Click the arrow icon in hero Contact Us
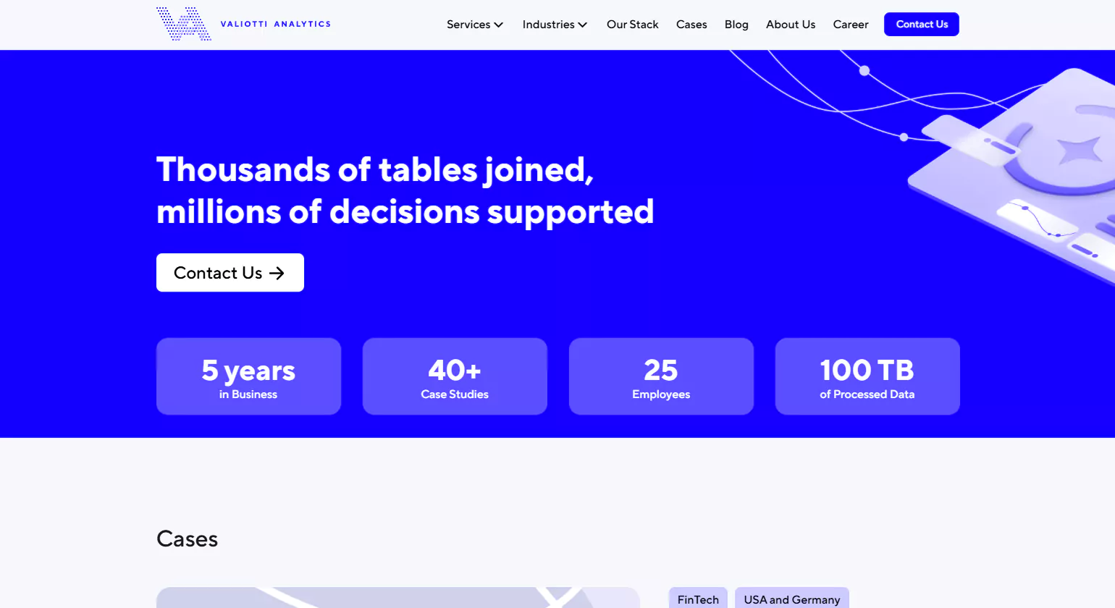The image size is (1115, 608). (x=277, y=273)
